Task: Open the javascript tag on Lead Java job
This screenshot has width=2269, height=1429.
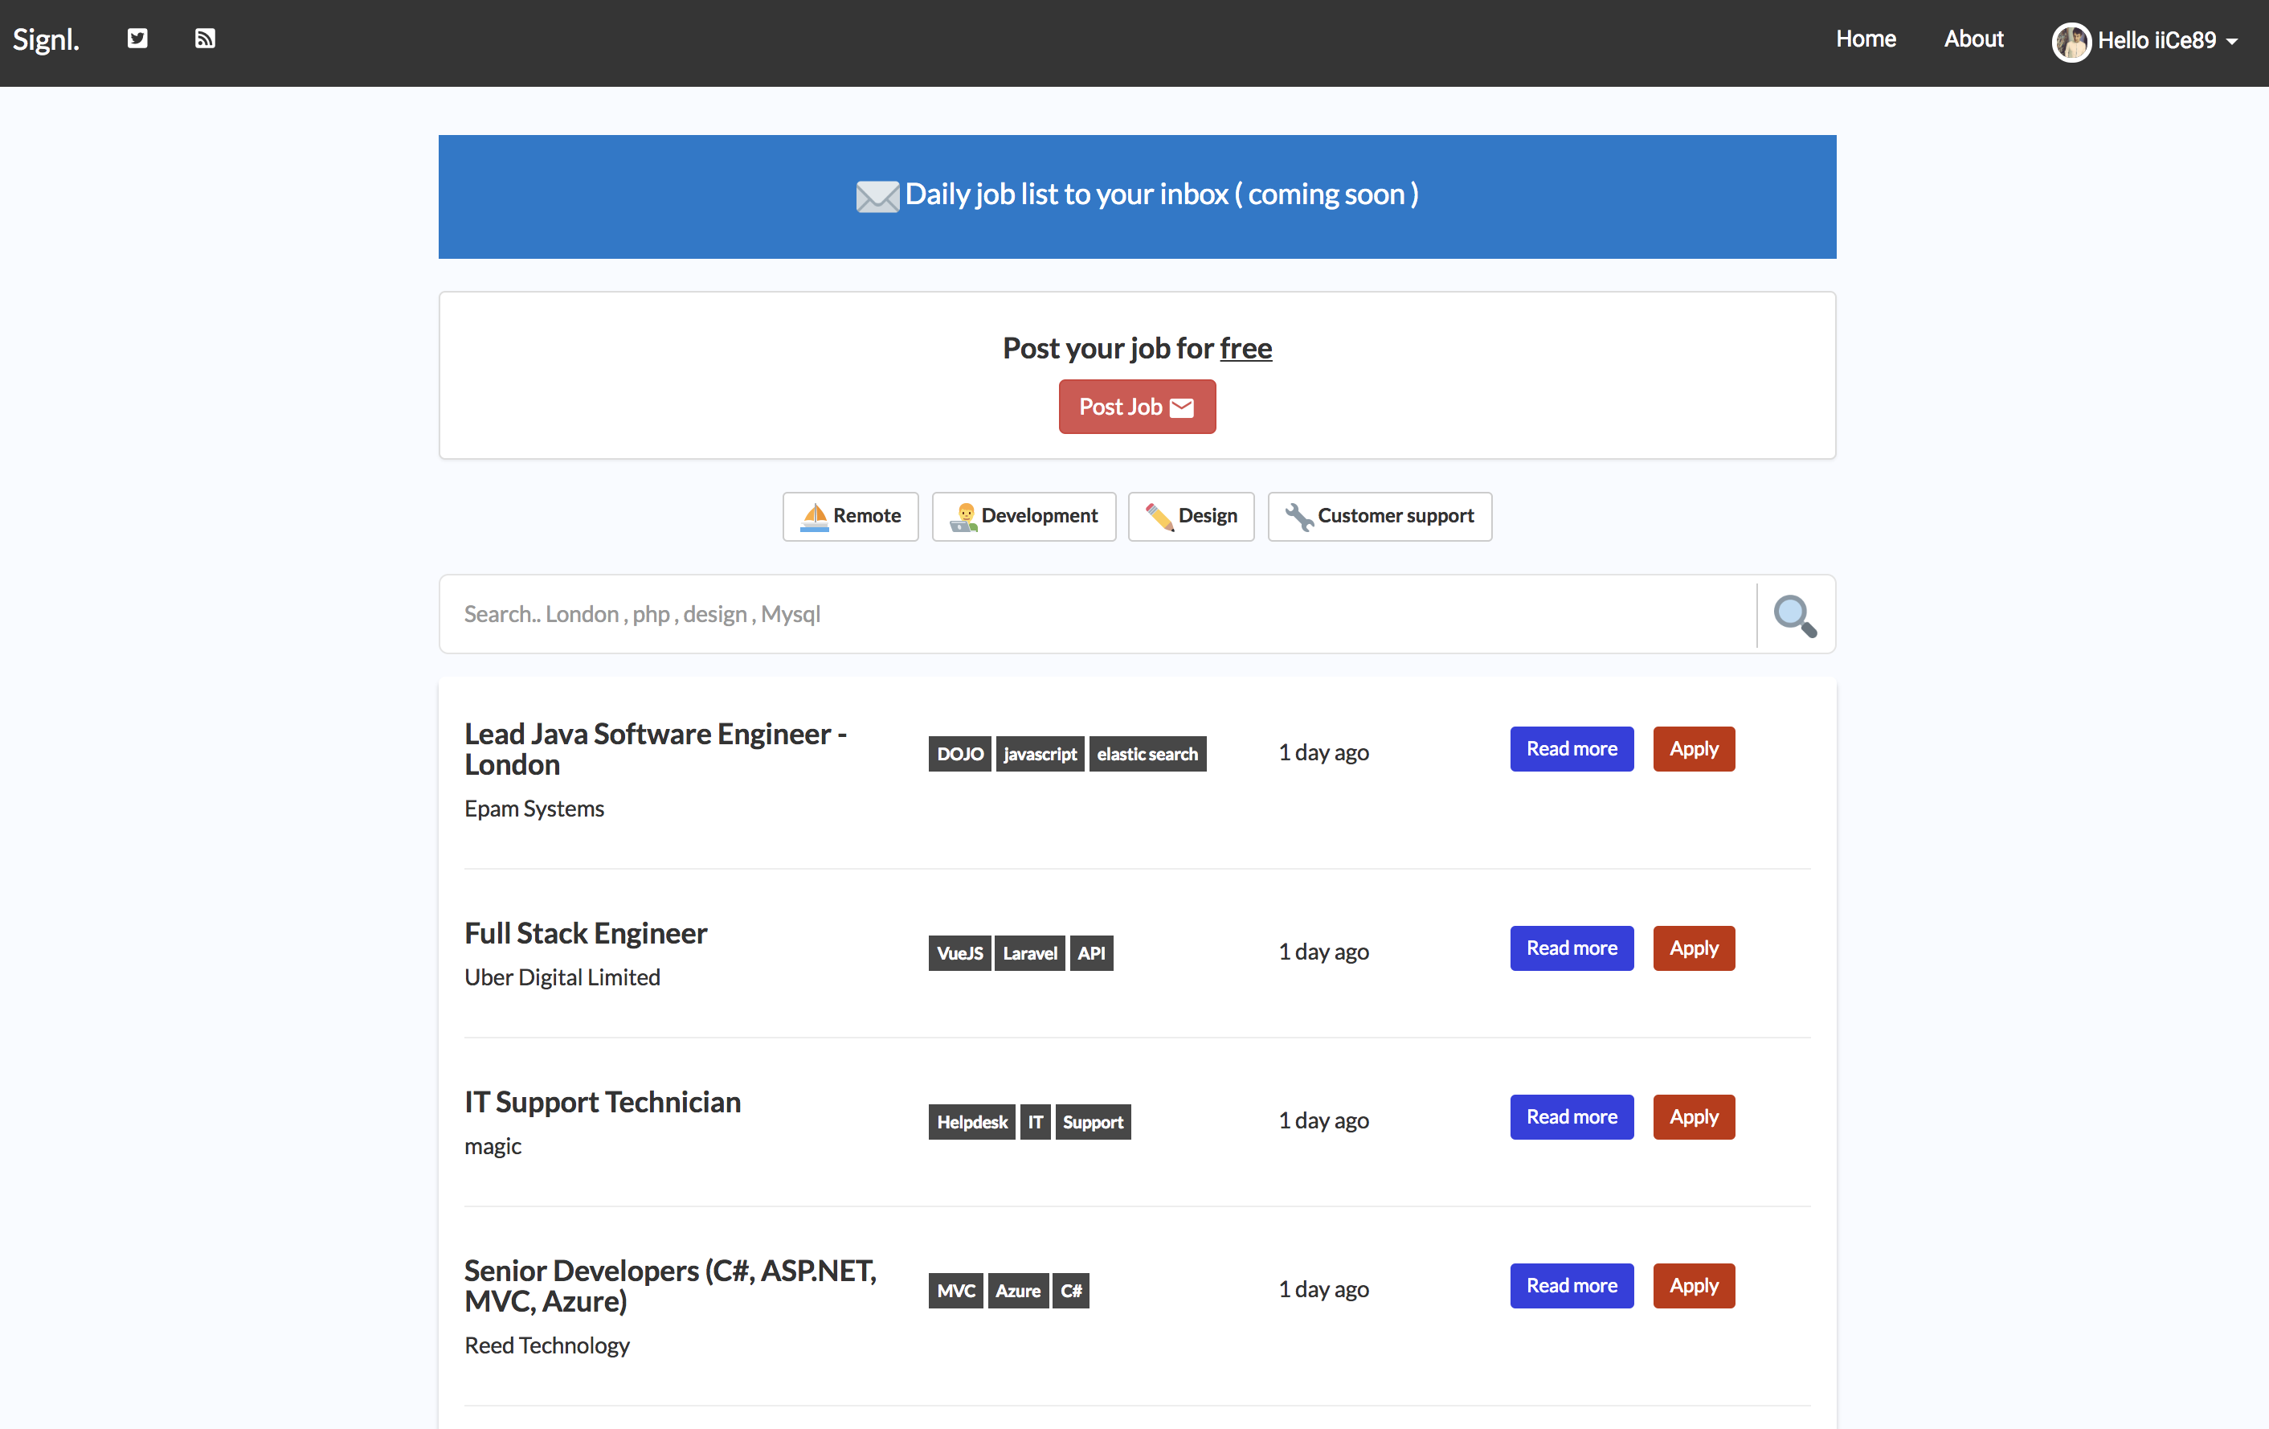Action: click(x=1040, y=753)
